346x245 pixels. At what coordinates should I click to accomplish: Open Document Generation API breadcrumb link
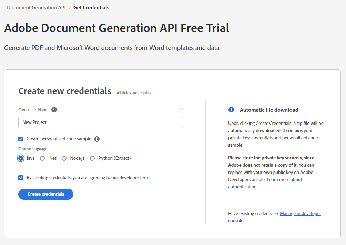coord(36,8)
